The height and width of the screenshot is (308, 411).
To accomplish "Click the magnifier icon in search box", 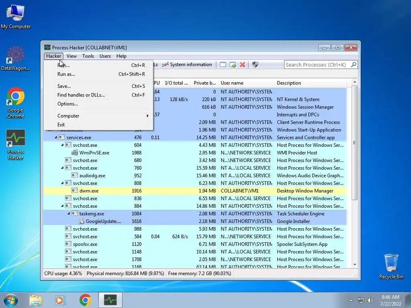I will click(x=354, y=65).
